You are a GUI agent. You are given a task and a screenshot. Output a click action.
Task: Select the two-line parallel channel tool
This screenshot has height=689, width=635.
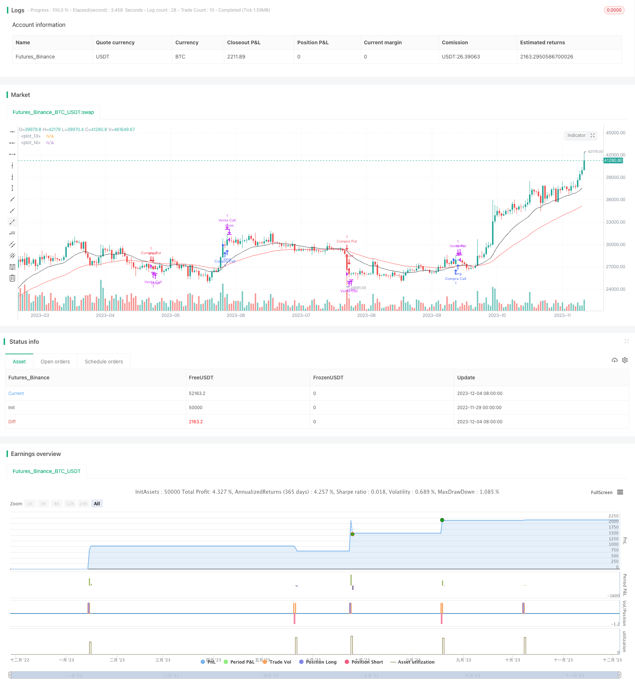pos(12,244)
